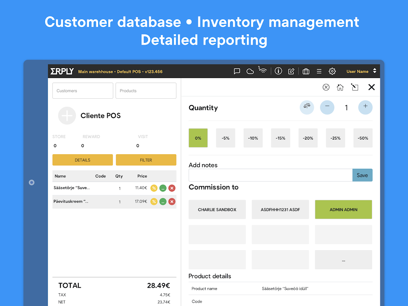Image resolution: width=408 pixels, height=306 pixels.
Task: Click the briefcase icon in top bar
Action: [306, 71]
